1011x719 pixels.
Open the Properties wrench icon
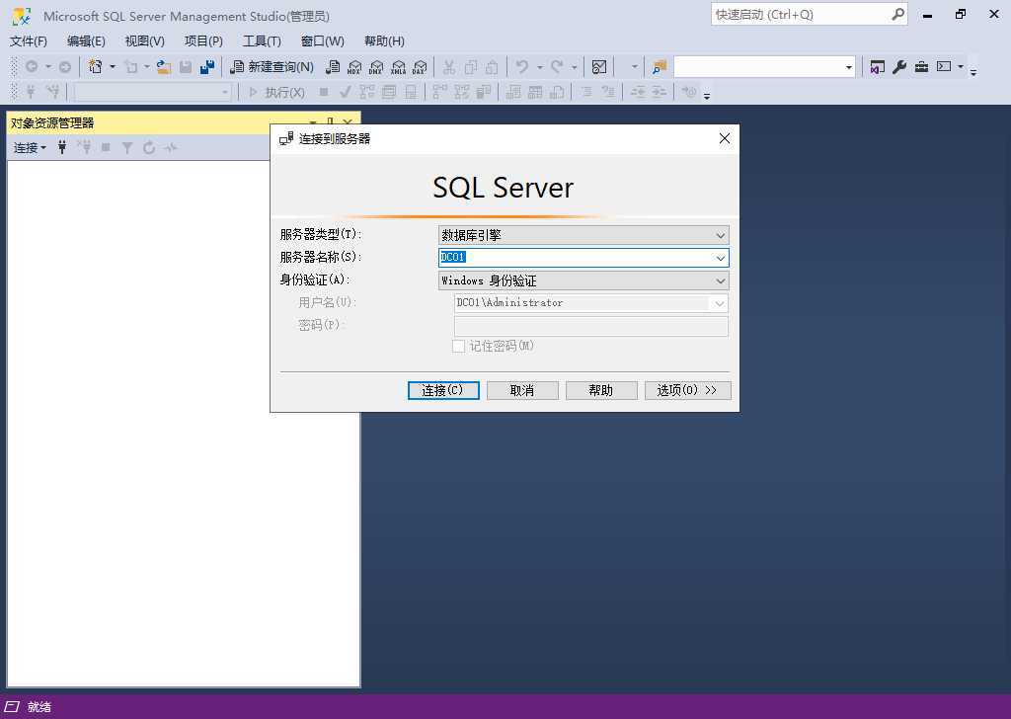[x=899, y=66]
